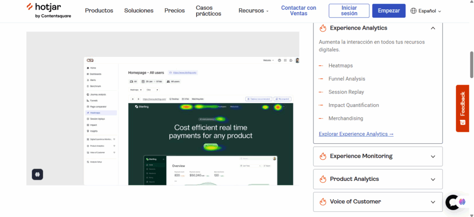The width and height of the screenshot is (474, 217).
Task: Click the user avatar in the demo header
Action: coord(297,61)
